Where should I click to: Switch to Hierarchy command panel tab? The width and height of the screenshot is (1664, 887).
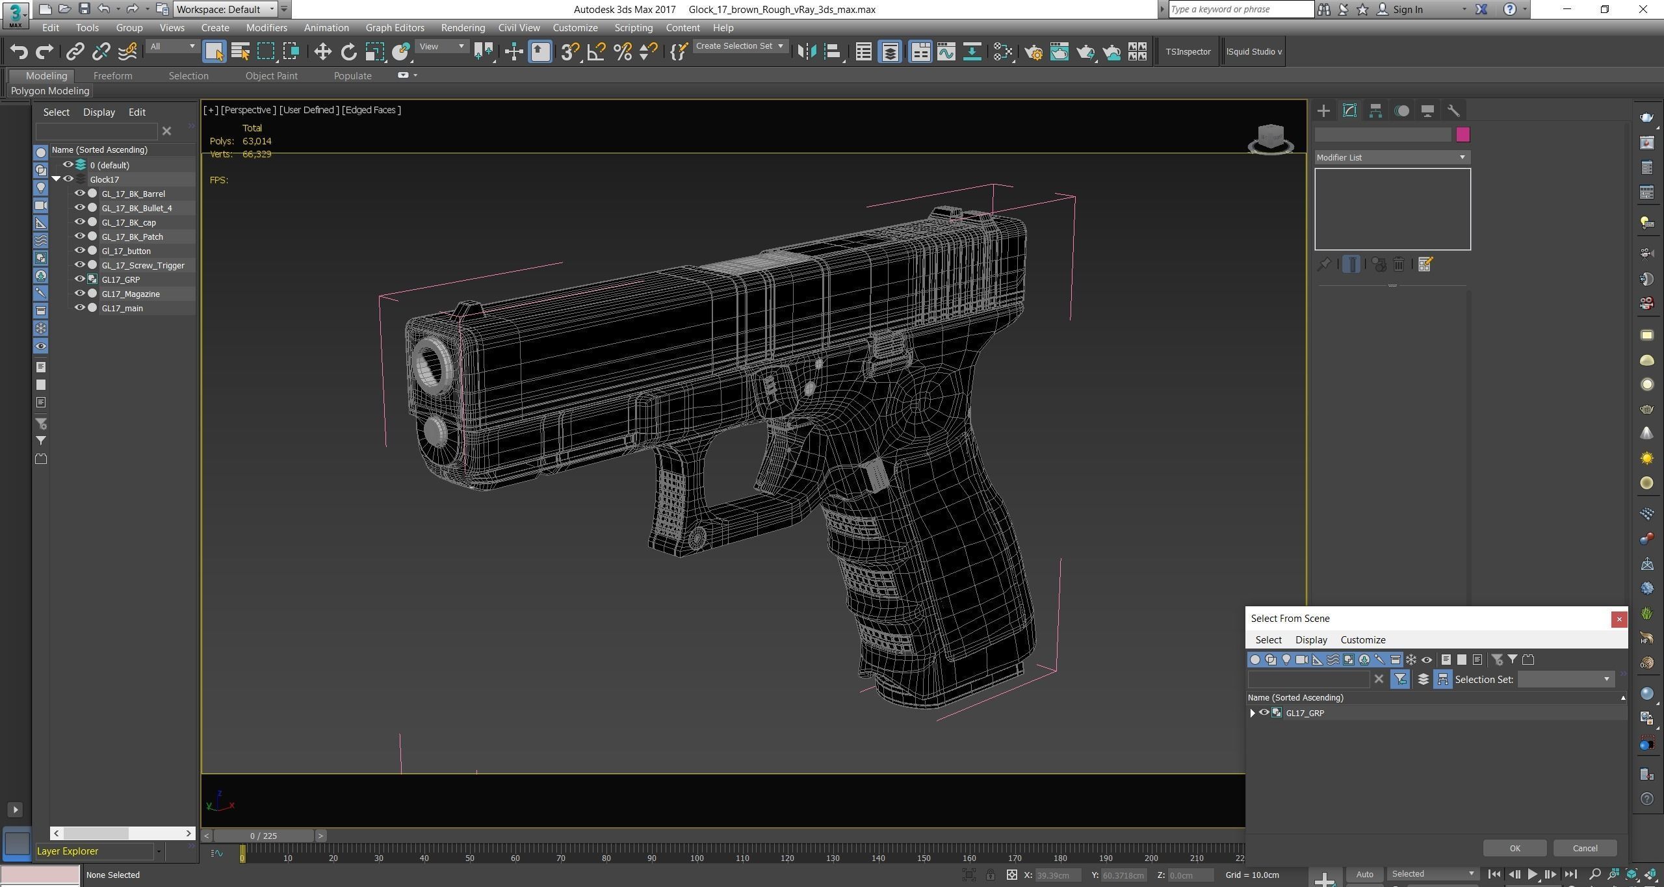click(x=1375, y=111)
